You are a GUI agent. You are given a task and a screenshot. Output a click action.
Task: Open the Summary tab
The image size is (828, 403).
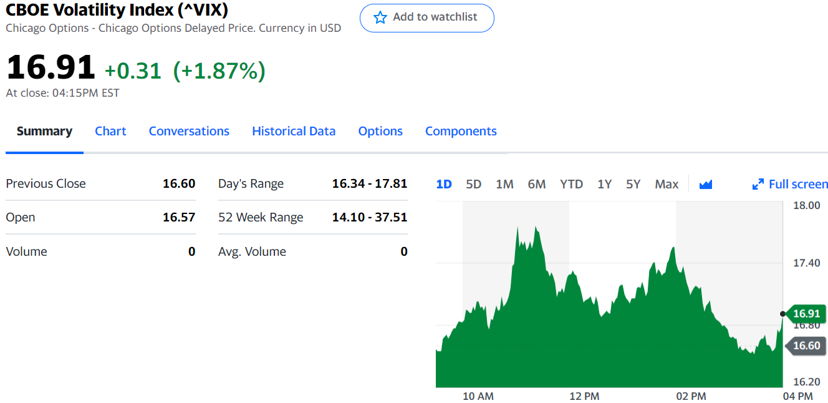pos(44,131)
